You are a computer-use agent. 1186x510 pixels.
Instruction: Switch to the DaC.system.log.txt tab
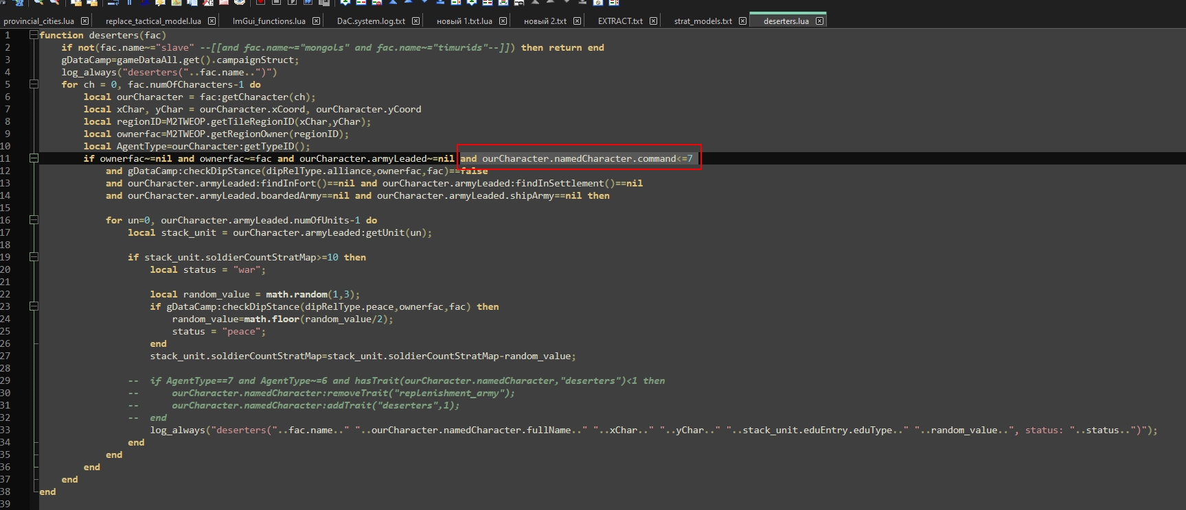point(371,21)
